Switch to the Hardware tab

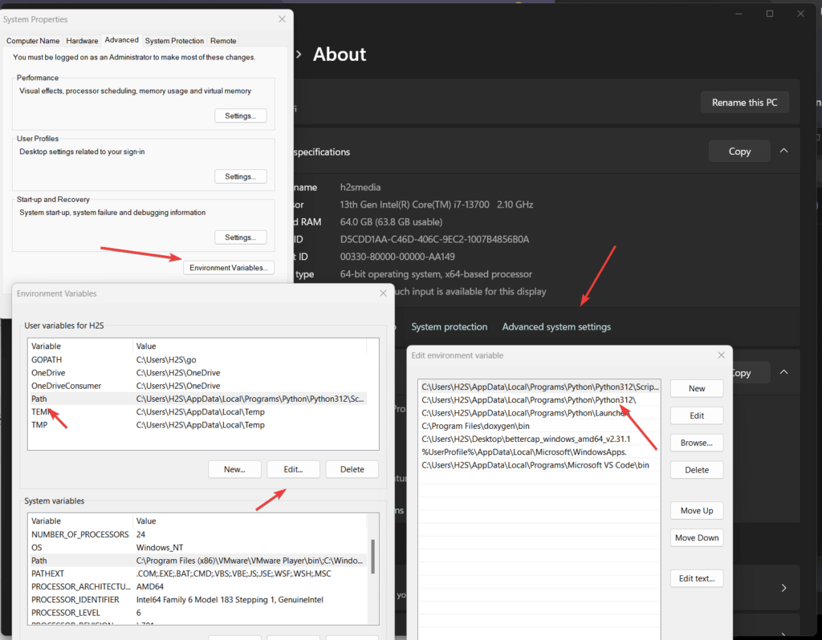pos(82,41)
